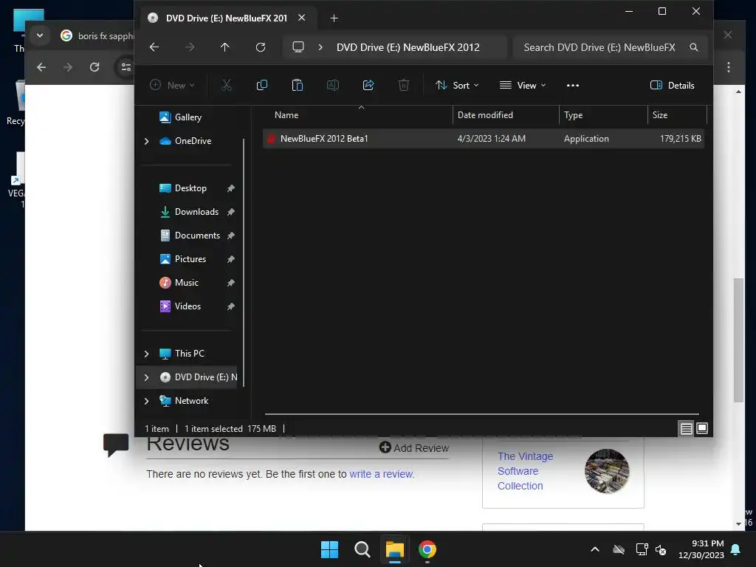Click horizontal scrollbar in file list
The width and height of the screenshot is (756, 567).
coord(481,413)
